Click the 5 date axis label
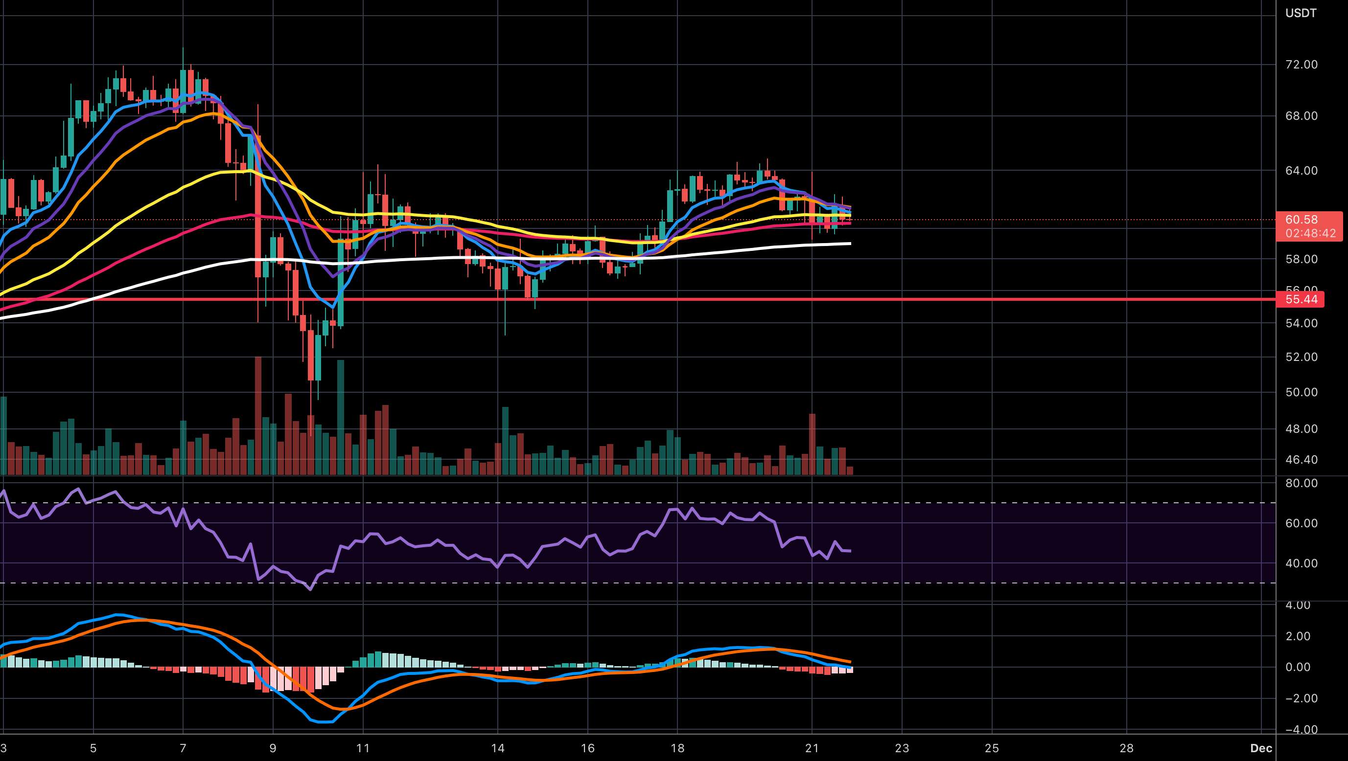The height and width of the screenshot is (761, 1348). point(93,748)
